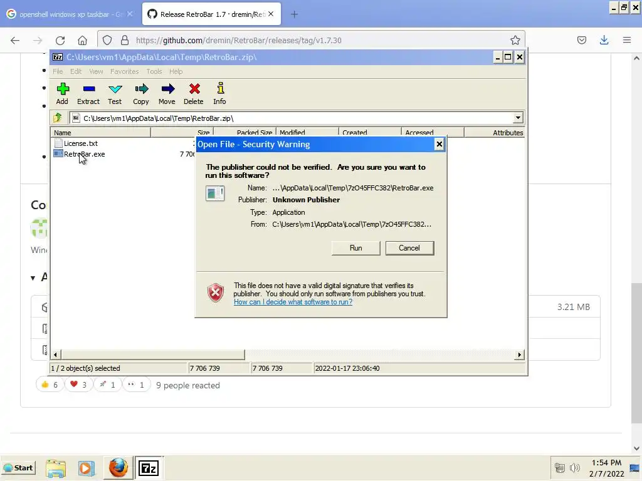This screenshot has width=642, height=481.
Task: Open the address path dropdown in 7-Zip
Action: (518, 118)
